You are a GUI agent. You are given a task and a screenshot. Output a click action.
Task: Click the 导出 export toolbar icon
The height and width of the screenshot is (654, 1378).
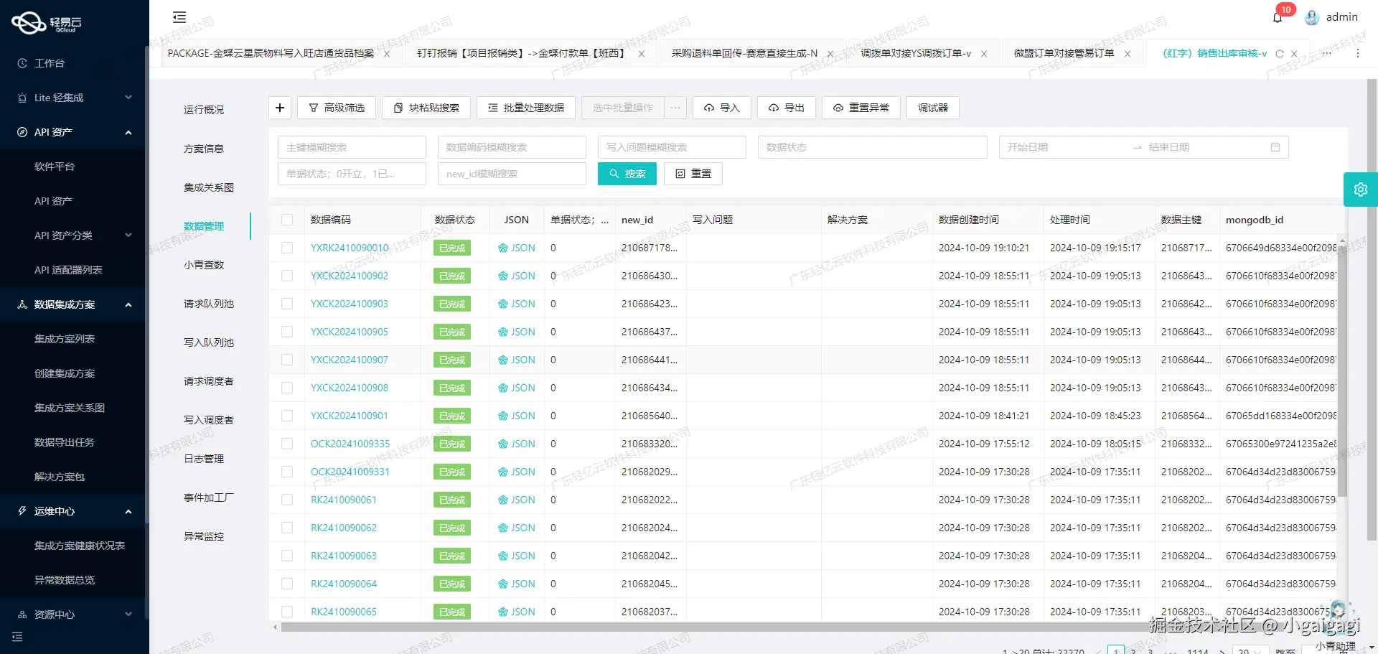(x=786, y=108)
